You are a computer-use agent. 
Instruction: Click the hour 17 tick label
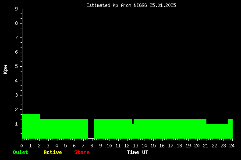170,146
